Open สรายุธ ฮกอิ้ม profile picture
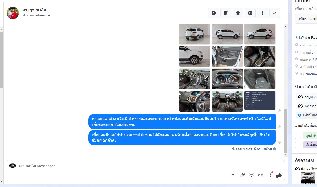Image resolution: width=317 pixels, height=187 pixels. 13,13
